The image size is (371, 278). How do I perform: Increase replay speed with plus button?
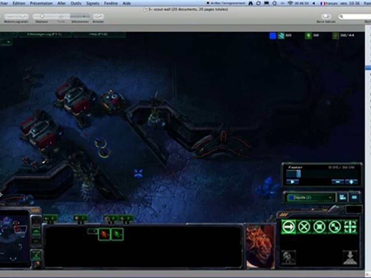351,182
